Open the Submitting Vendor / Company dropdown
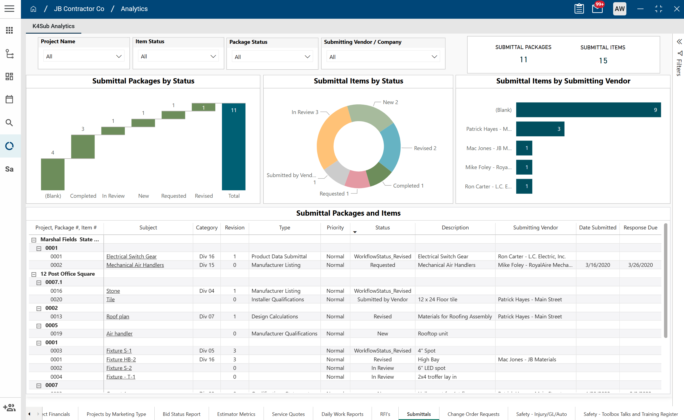 click(383, 57)
